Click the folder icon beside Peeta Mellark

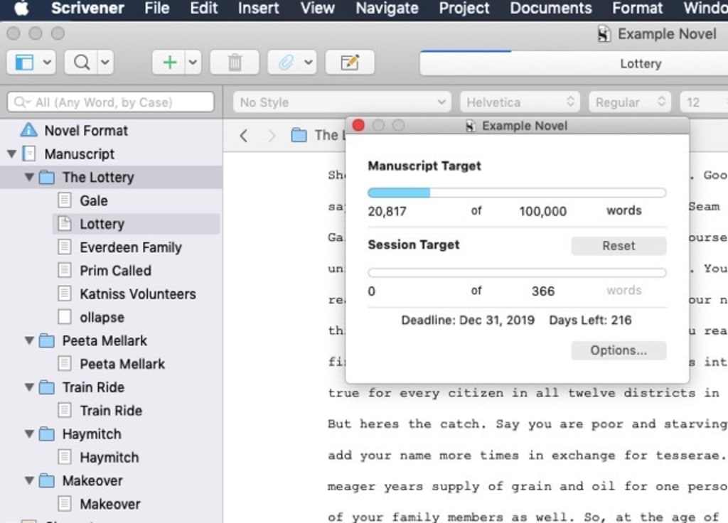pos(46,340)
